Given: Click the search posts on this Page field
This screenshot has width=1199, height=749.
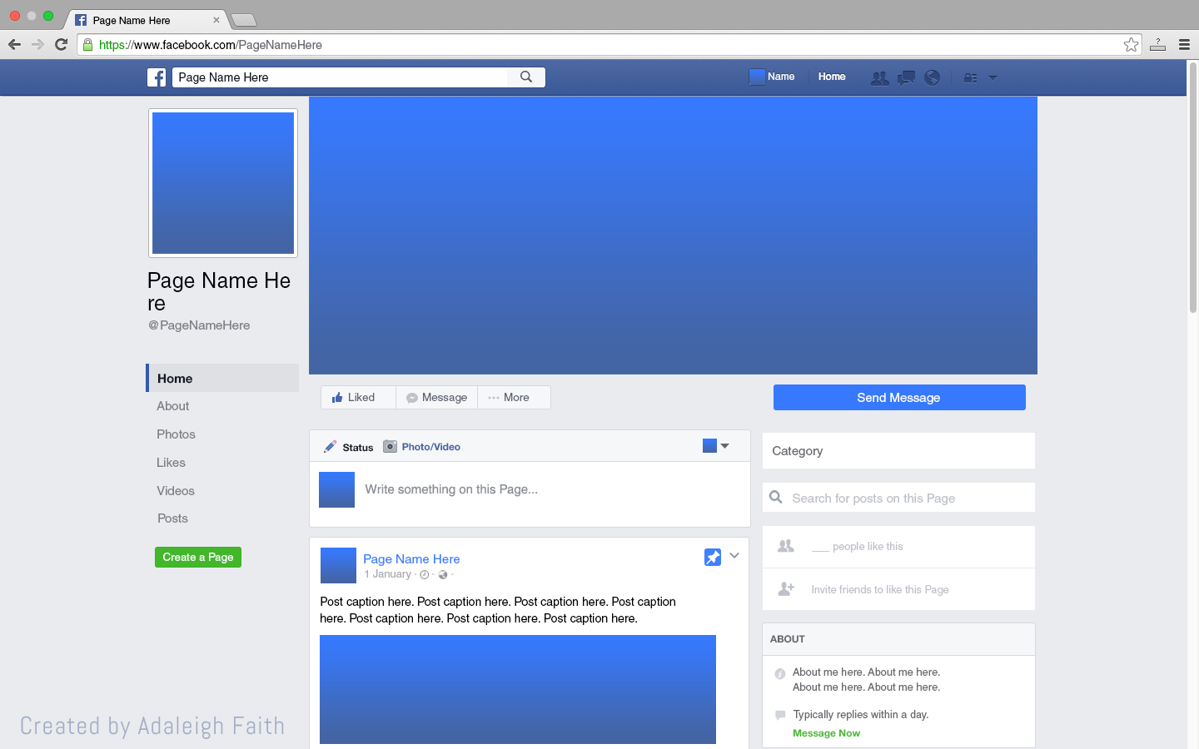Looking at the screenshot, I should point(898,497).
